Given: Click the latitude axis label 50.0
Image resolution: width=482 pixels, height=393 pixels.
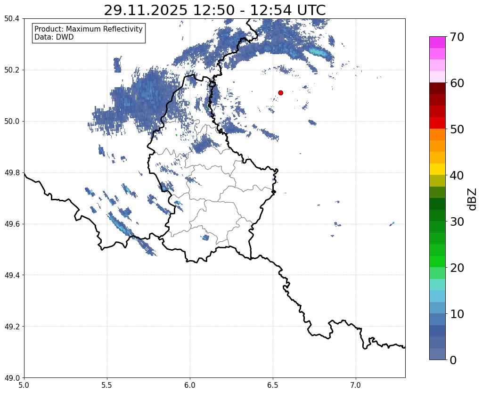Looking at the screenshot, I should 12,122.
